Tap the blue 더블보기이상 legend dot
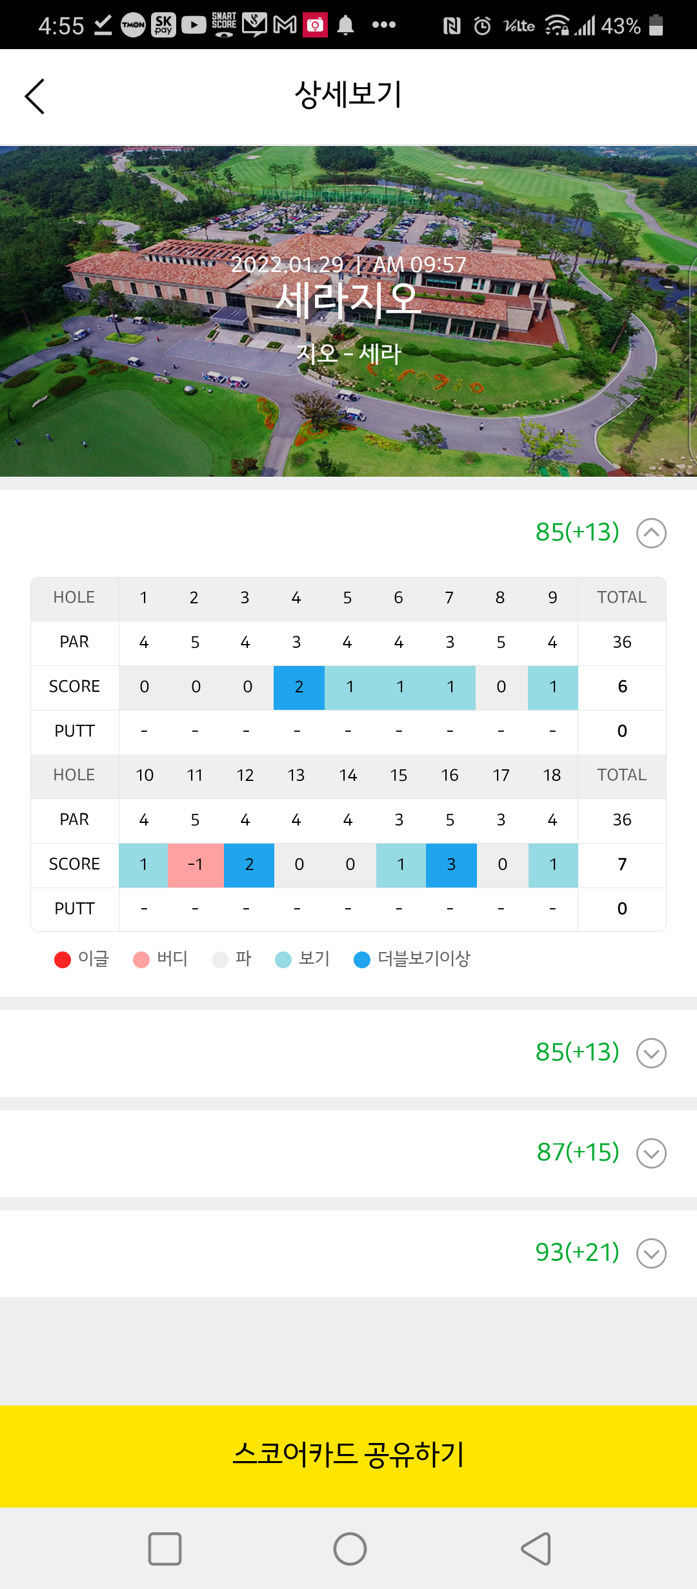The image size is (697, 1589). [x=362, y=960]
